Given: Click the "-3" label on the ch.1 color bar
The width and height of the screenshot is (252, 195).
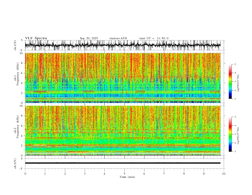Looking at the screenshot, I should (234, 64).
